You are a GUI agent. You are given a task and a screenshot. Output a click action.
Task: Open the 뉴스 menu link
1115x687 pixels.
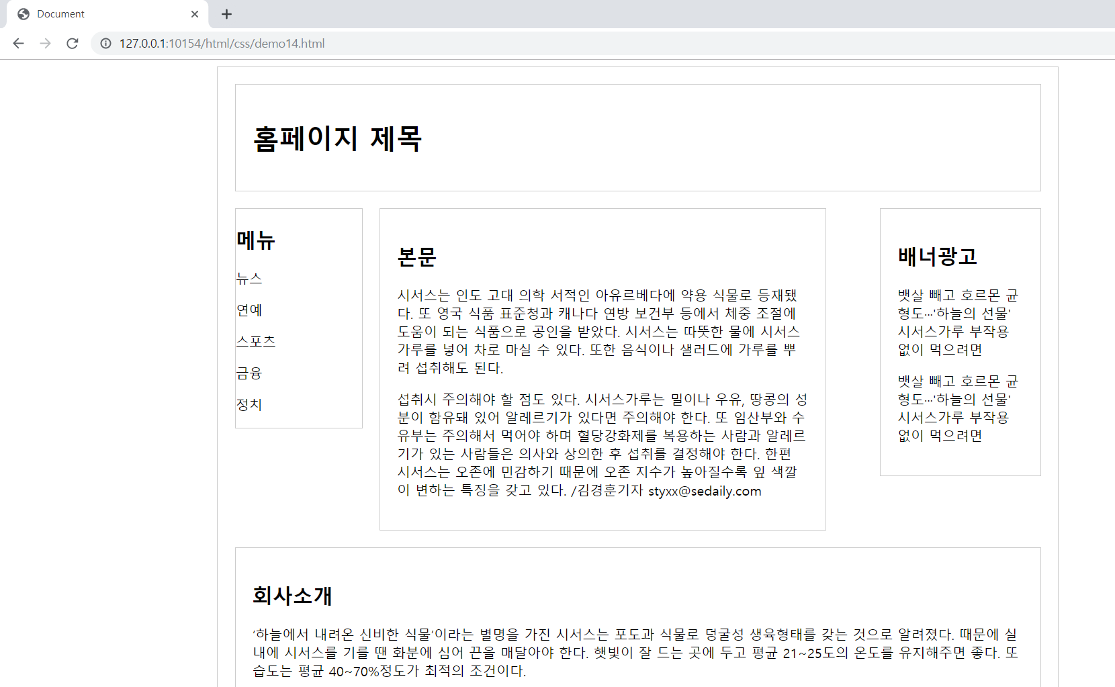[x=249, y=278]
